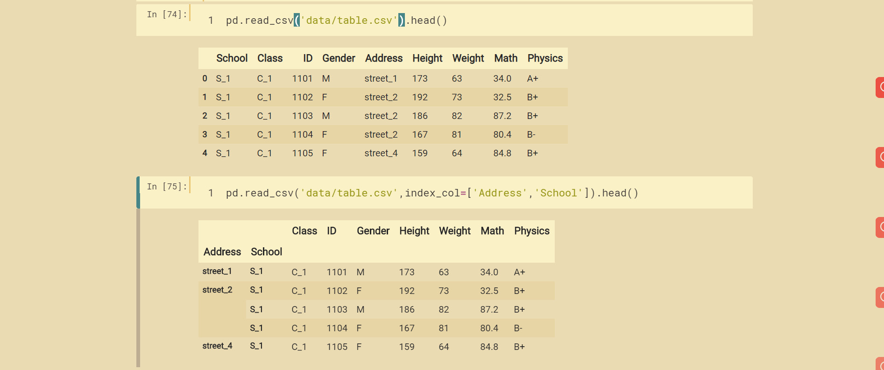Click street_2 index label in second table
The image size is (884, 370).
(x=217, y=290)
